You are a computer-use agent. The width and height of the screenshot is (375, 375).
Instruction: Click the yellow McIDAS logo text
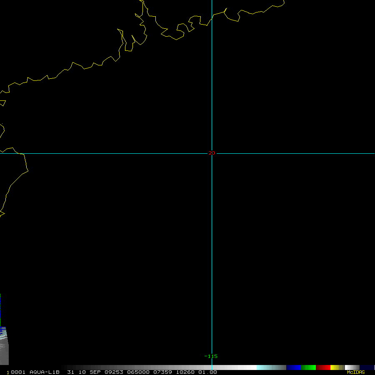click(x=356, y=372)
